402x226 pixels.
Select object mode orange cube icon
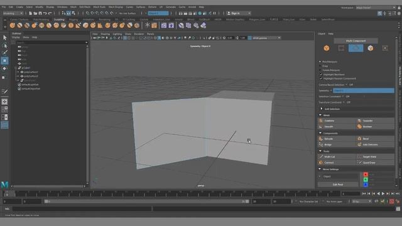327,48
